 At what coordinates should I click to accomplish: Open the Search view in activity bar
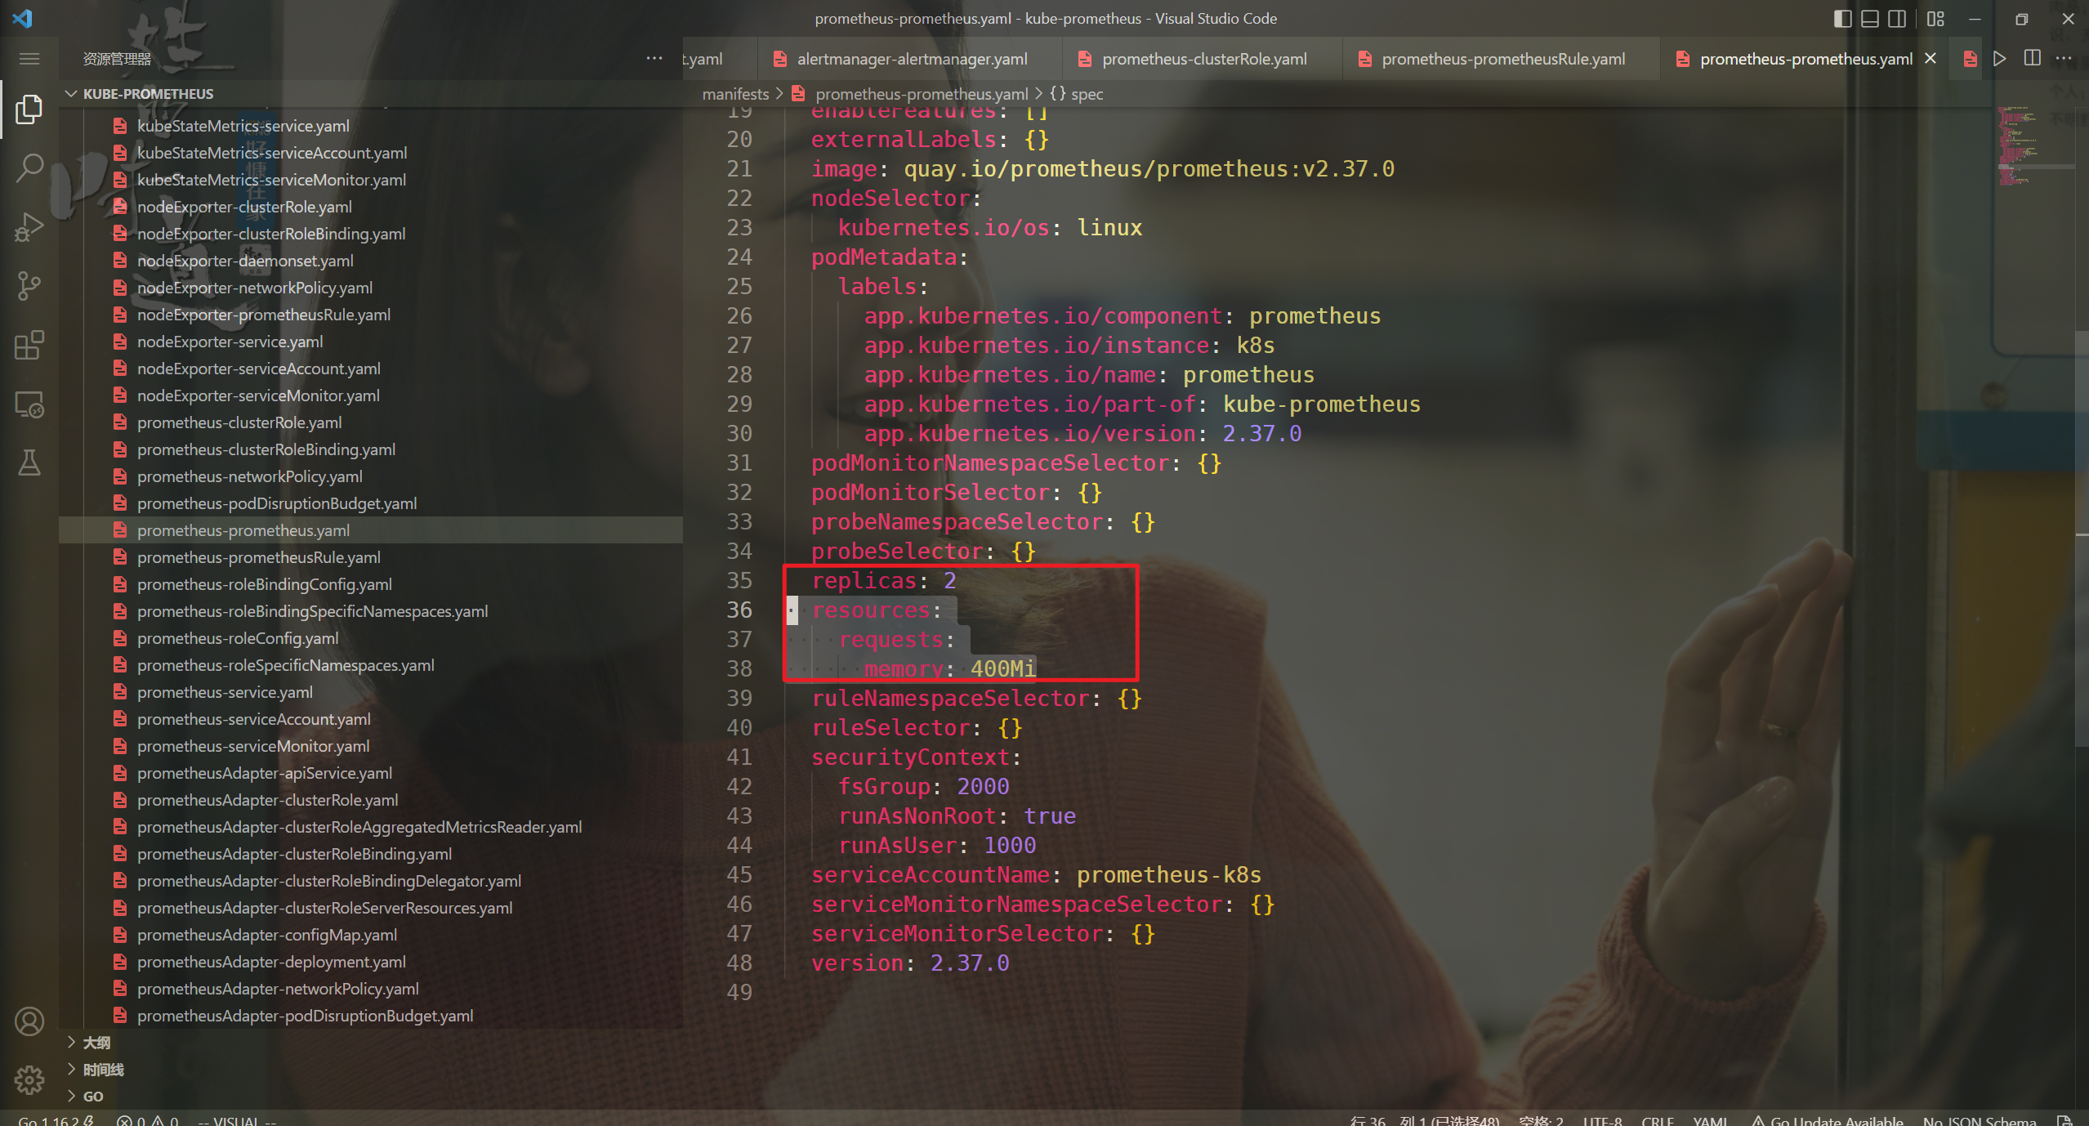(x=29, y=168)
